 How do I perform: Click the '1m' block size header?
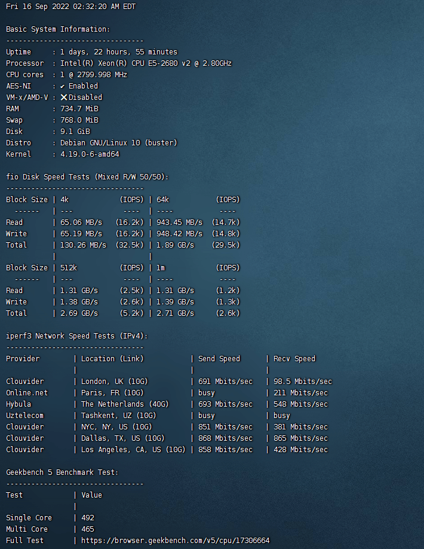161,268
